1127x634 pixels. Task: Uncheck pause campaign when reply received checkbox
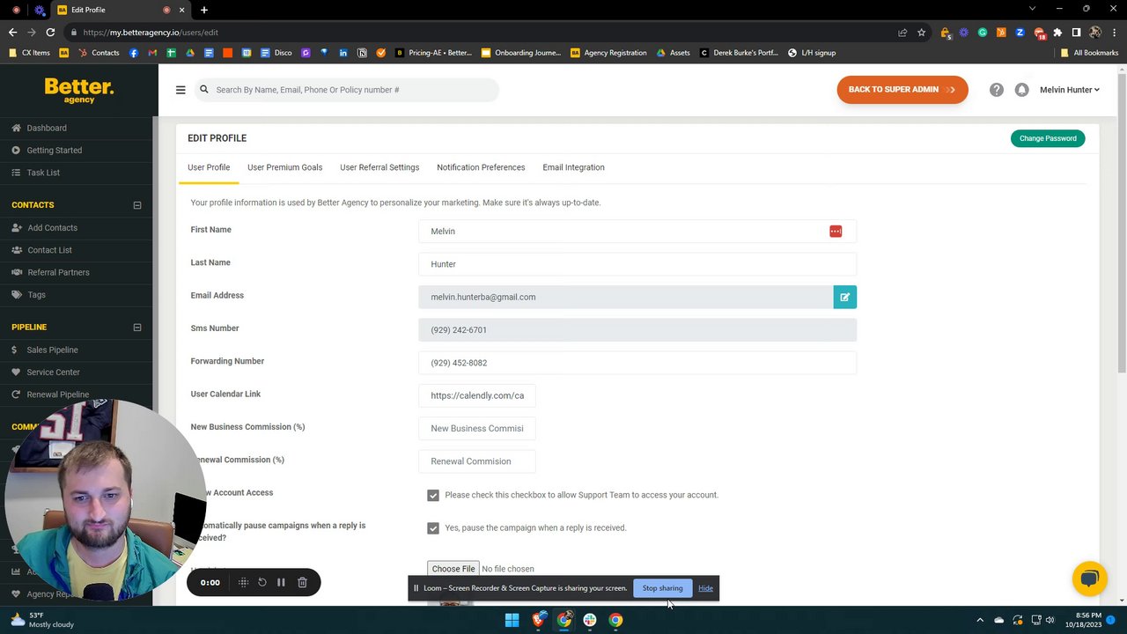(433, 528)
